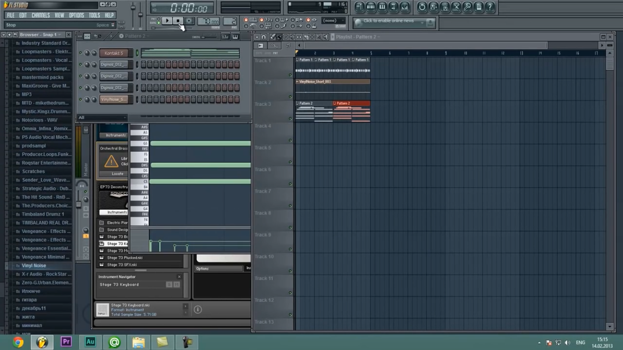Open the file explorer from the taskbar

139,342
